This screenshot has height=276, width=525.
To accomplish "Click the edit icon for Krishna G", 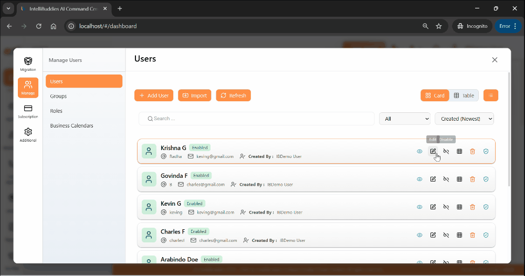I will [433, 151].
